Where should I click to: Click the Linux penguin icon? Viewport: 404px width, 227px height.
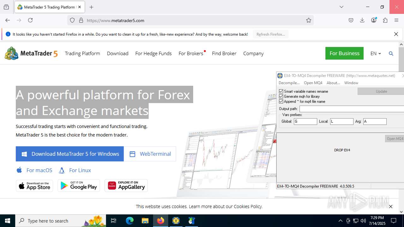coord(62,170)
